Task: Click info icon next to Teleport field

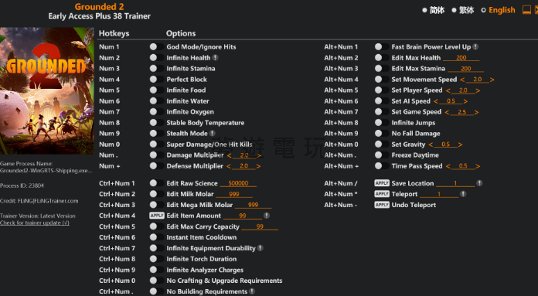Action: [463, 194]
